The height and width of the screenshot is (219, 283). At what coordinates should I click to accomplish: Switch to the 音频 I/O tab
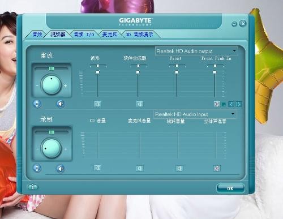84,35
